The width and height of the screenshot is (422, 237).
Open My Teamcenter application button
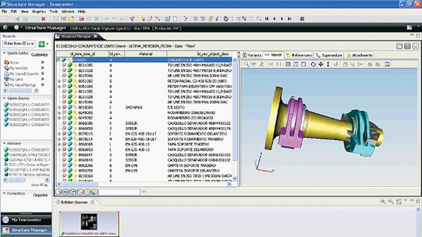[x=26, y=220]
